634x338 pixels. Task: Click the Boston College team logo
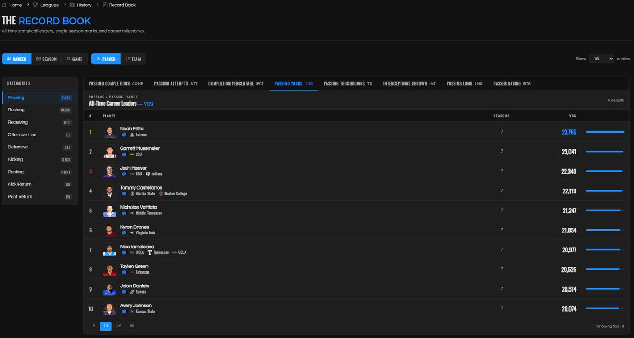pos(161,194)
